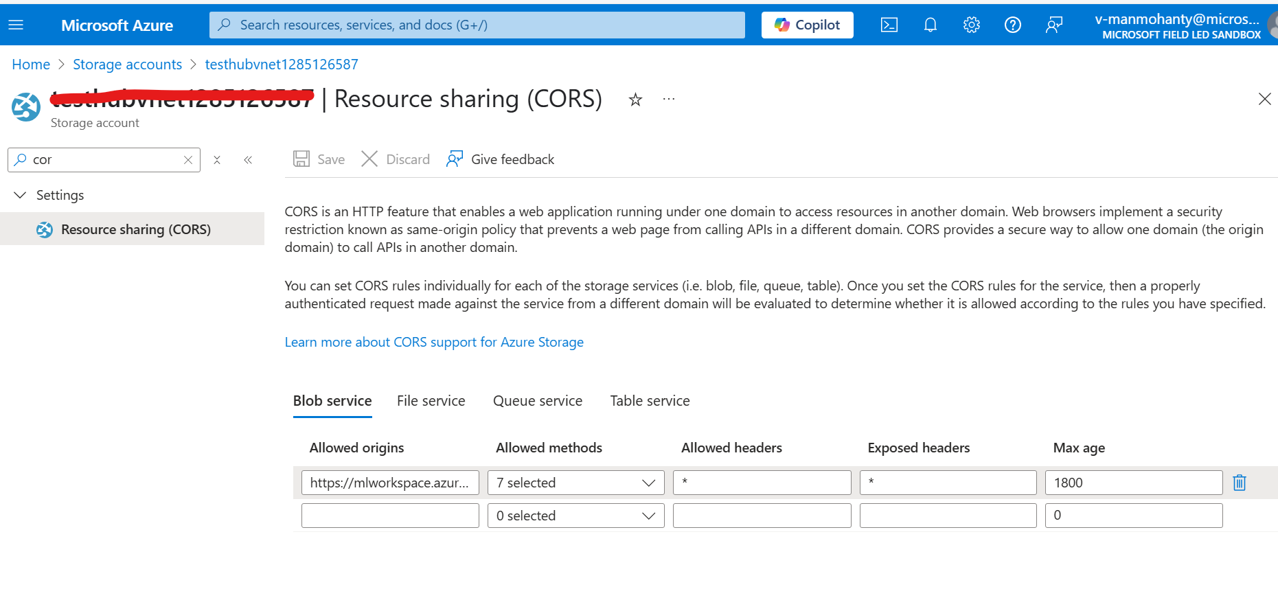Image resolution: width=1278 pixels, height=600 pixels.
Task: Collapse the side menu with double chevron
Action: pyautogui.click(x=248, y=160)
